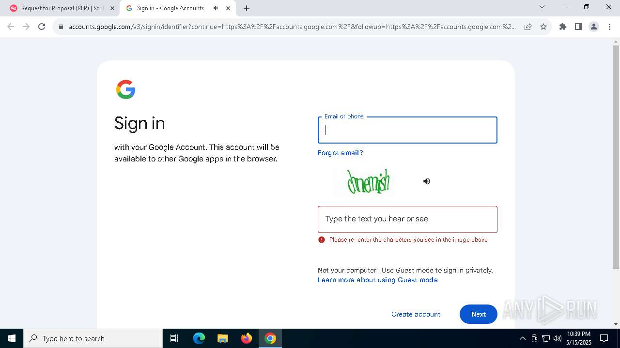This screenshot has height=348, width=620.
Task: Click the Create account button
Action: click(x=416, y=314)
